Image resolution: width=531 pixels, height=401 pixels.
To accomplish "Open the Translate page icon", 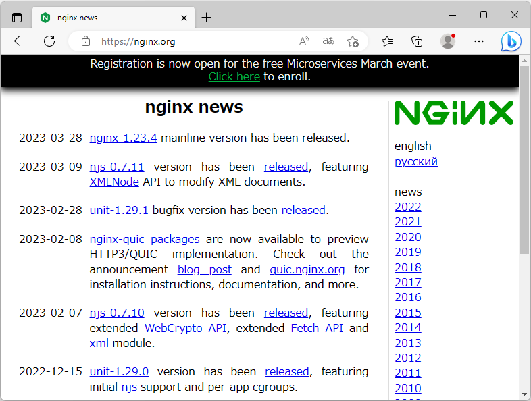I will coord(328,41).
